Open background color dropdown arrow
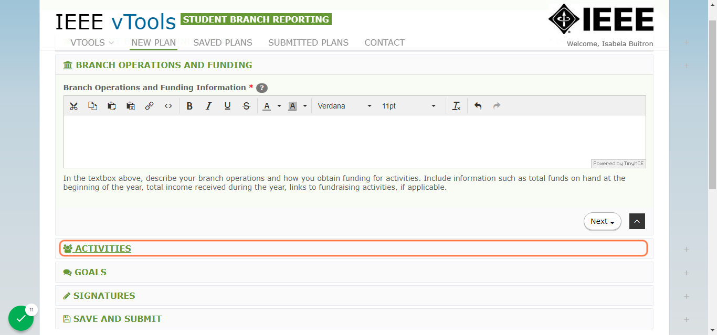717x335 pixels. point(305,106)
